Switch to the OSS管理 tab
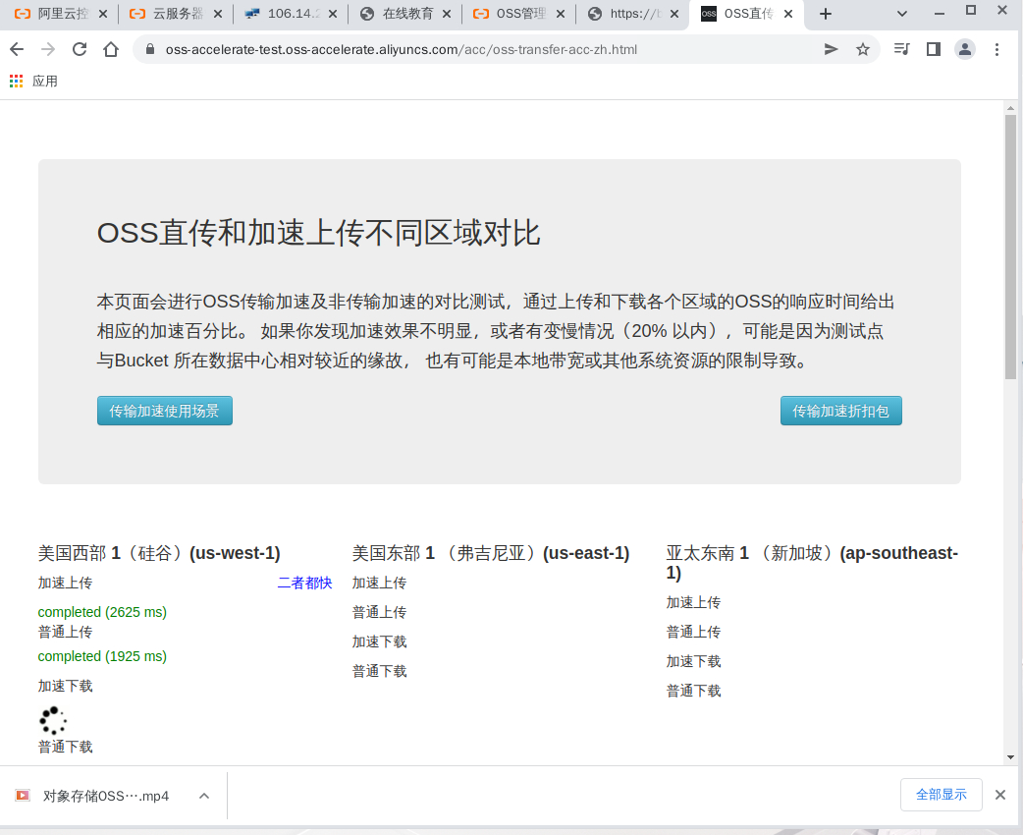 pyautogui.click(x=517, y=14)
